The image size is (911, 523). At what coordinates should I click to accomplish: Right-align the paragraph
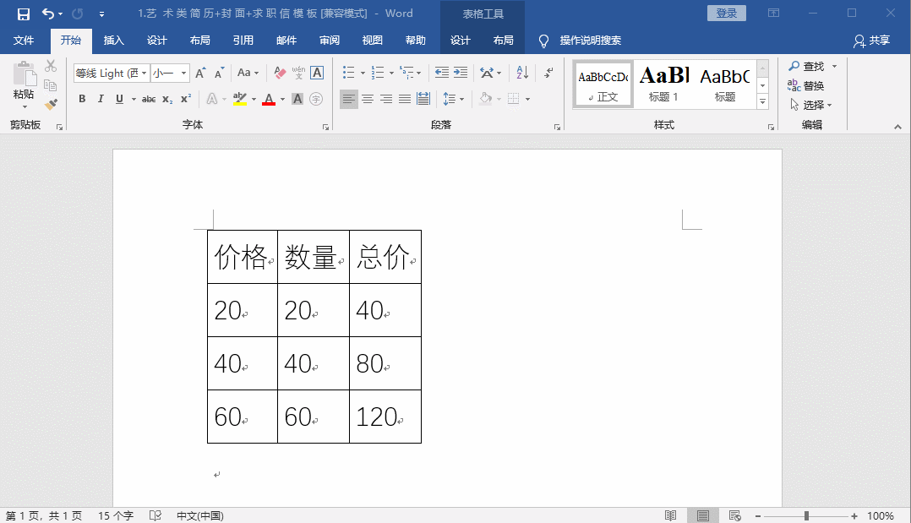coord(385,99)
